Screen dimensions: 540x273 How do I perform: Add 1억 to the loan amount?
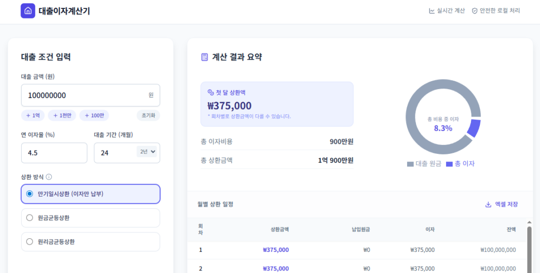point(33,115)
